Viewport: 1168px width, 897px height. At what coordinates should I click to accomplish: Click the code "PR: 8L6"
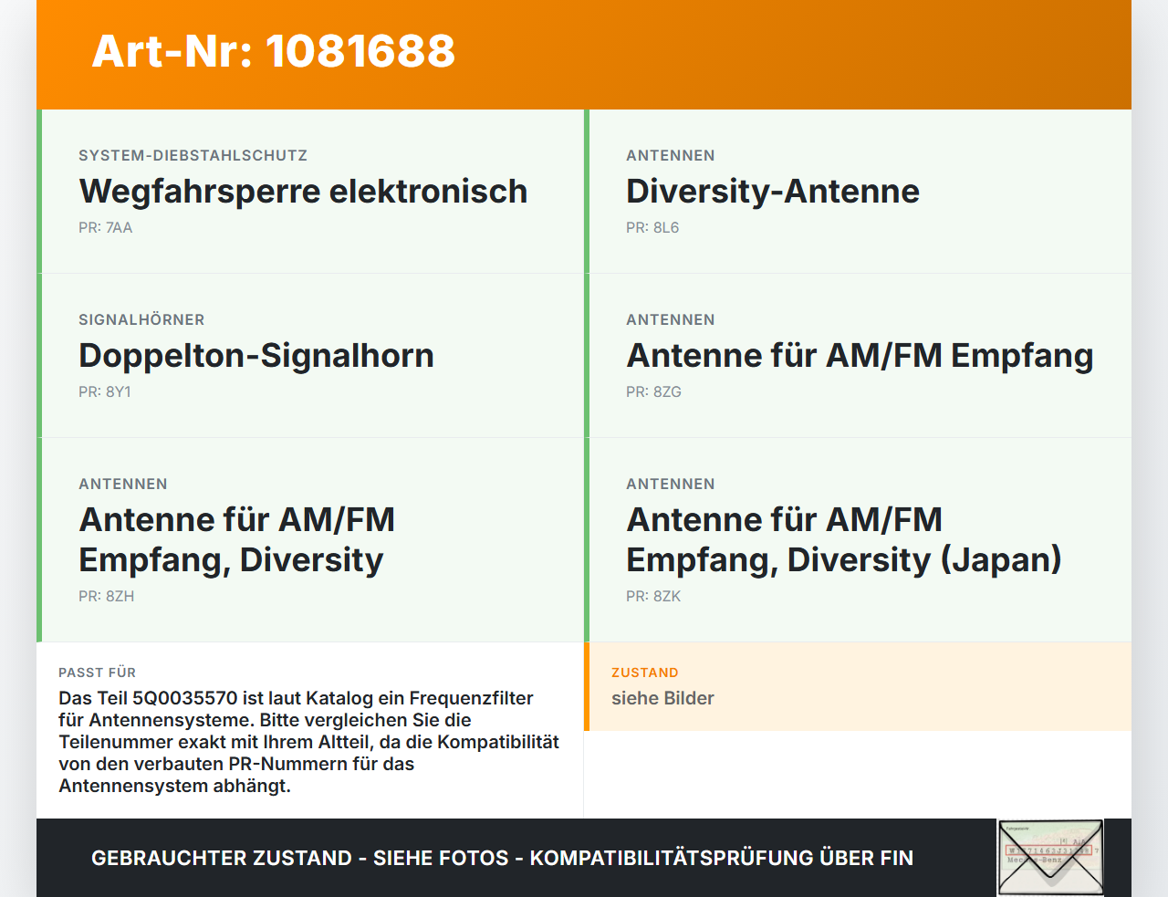point(652,227)
